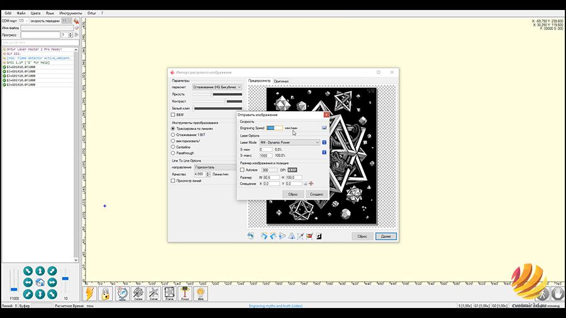Click the lightning bolt reset button
The width and height of the screenshot is (566, 318).
tap(89, 294)
